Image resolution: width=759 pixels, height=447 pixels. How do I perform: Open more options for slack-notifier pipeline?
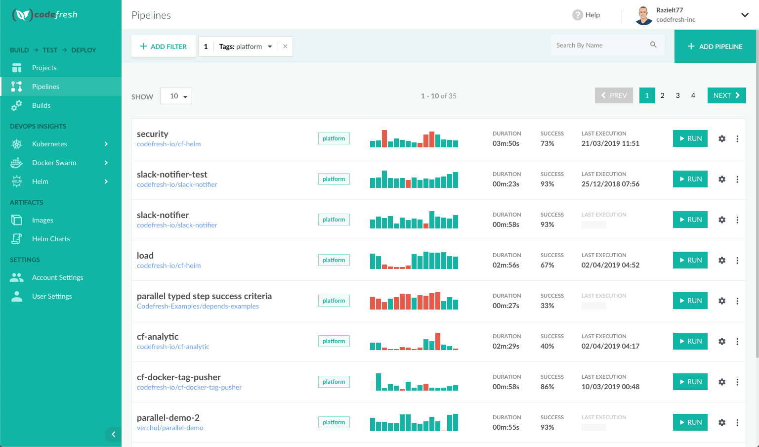pos(737,220)
